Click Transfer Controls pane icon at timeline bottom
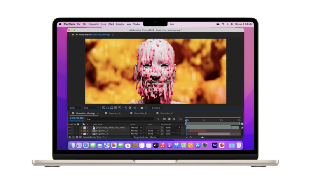 tap(73, 137)
